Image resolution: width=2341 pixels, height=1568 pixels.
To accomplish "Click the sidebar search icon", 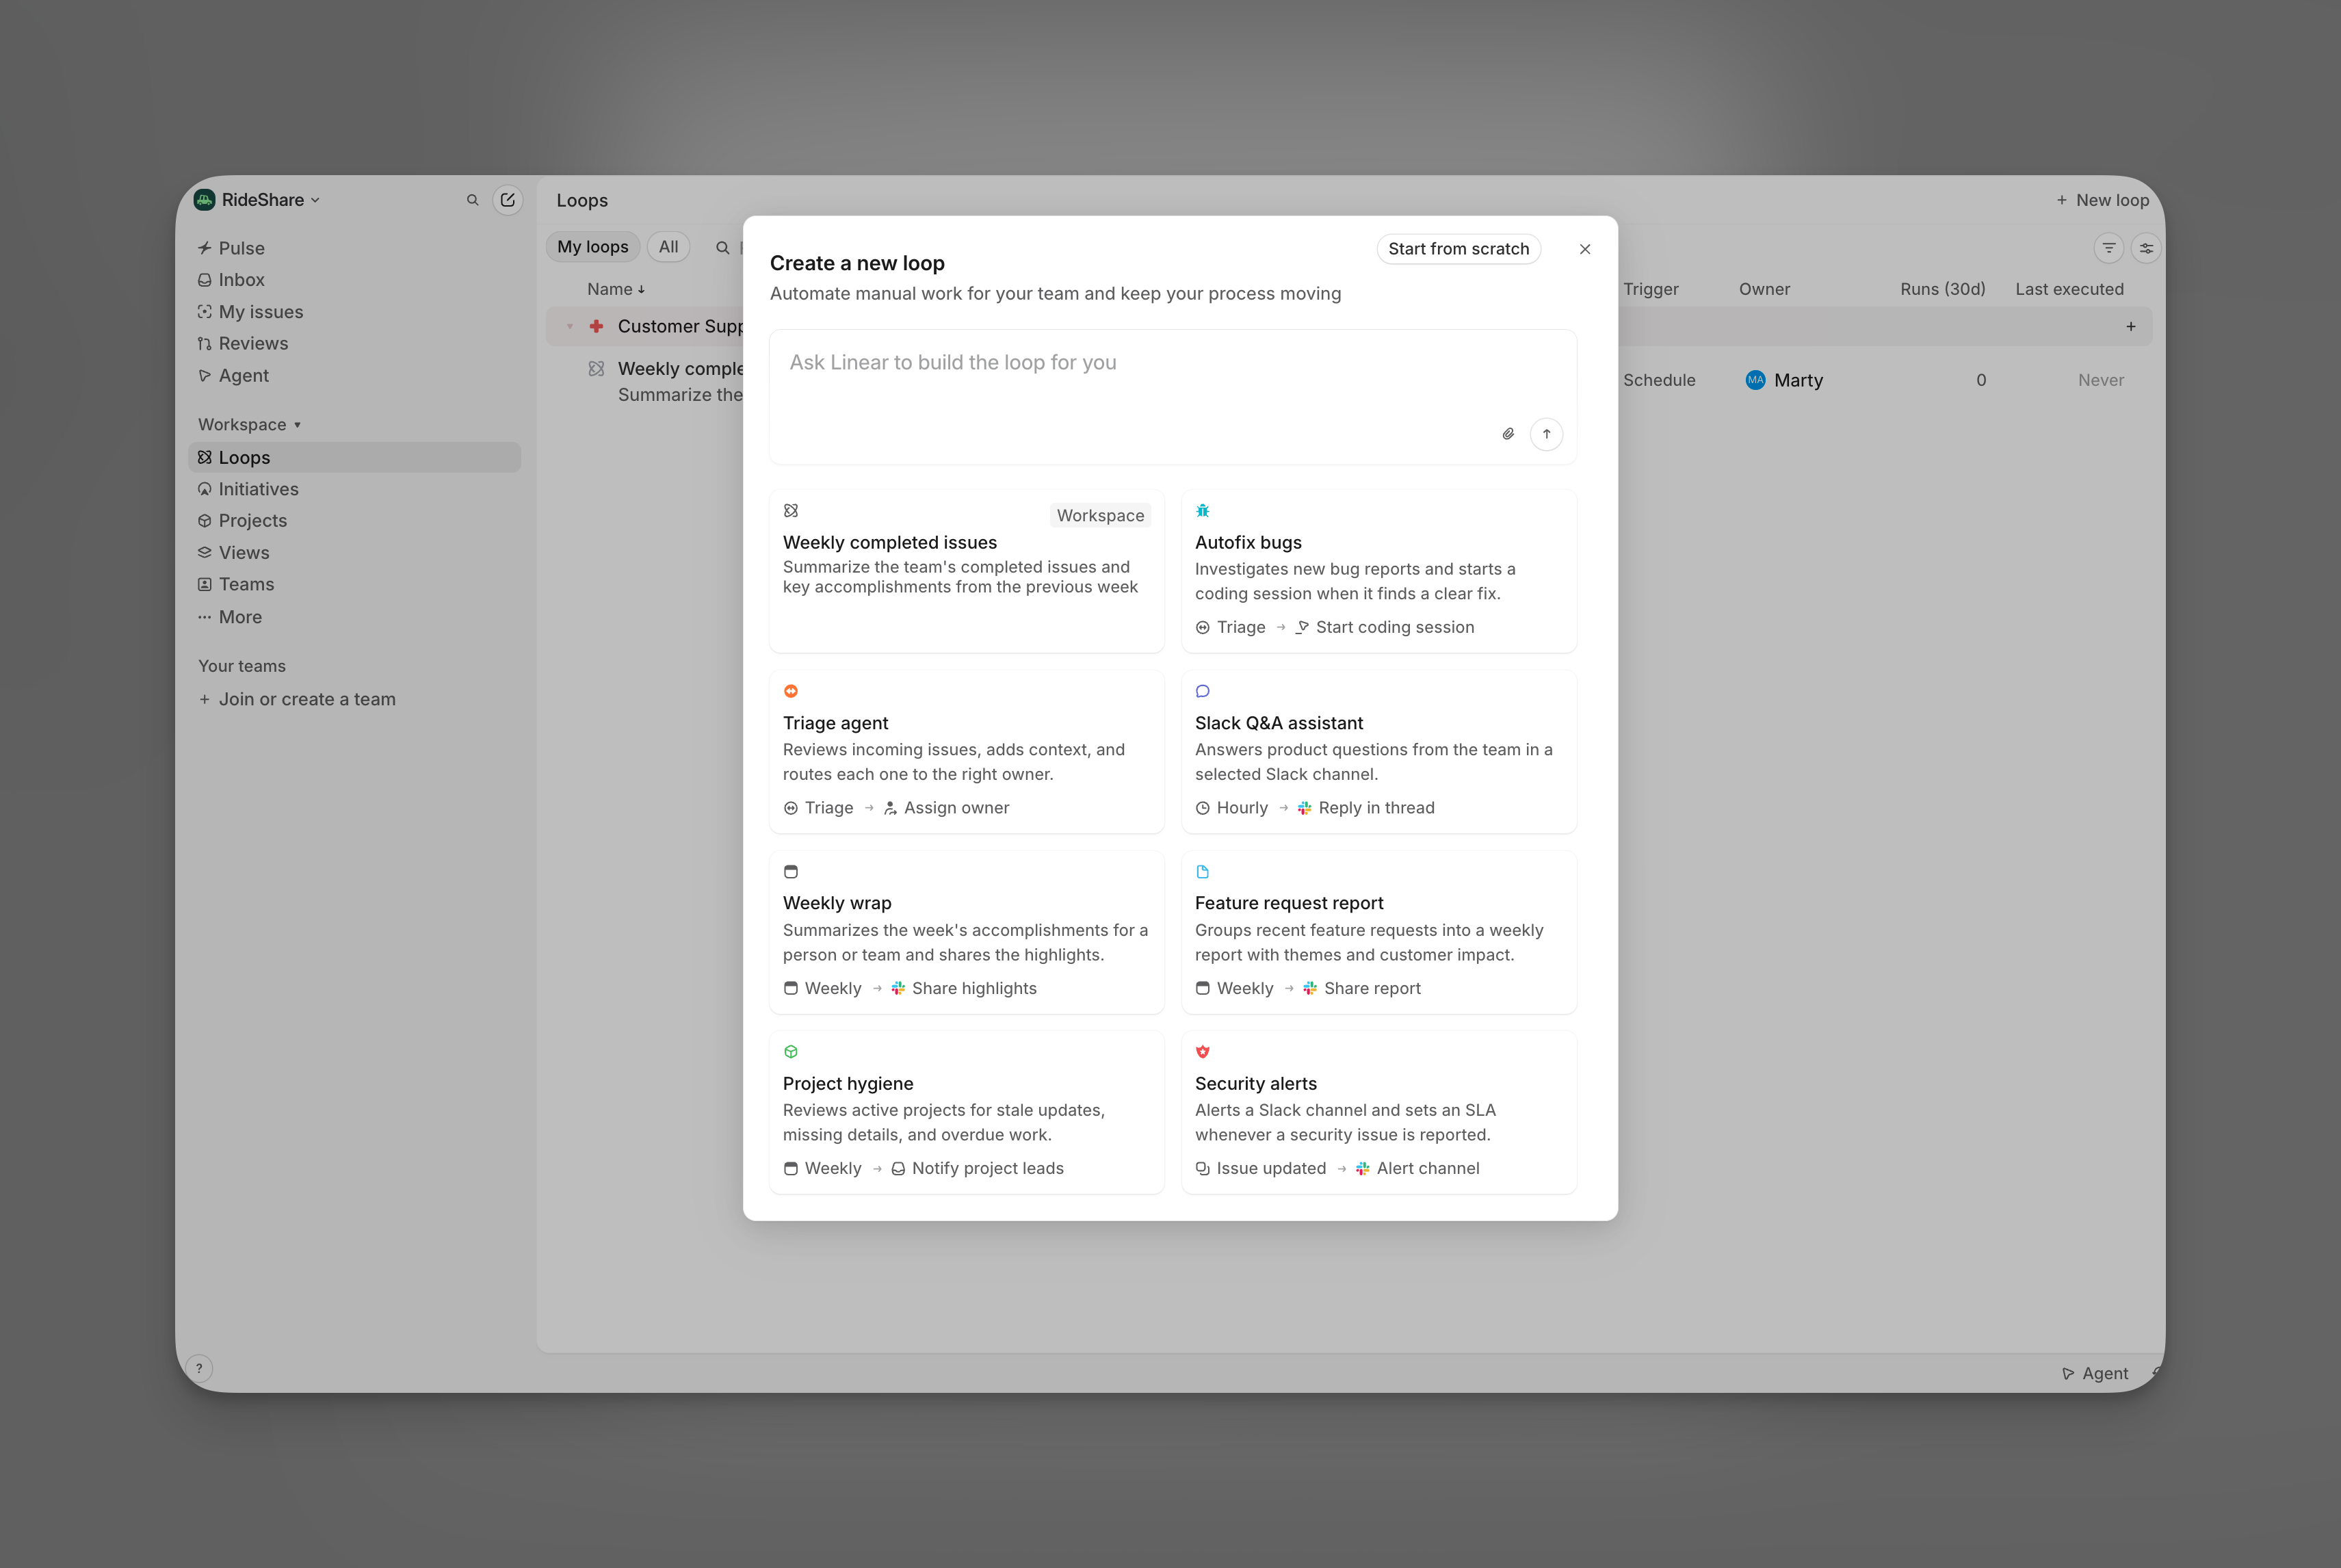I will [473, 200].
